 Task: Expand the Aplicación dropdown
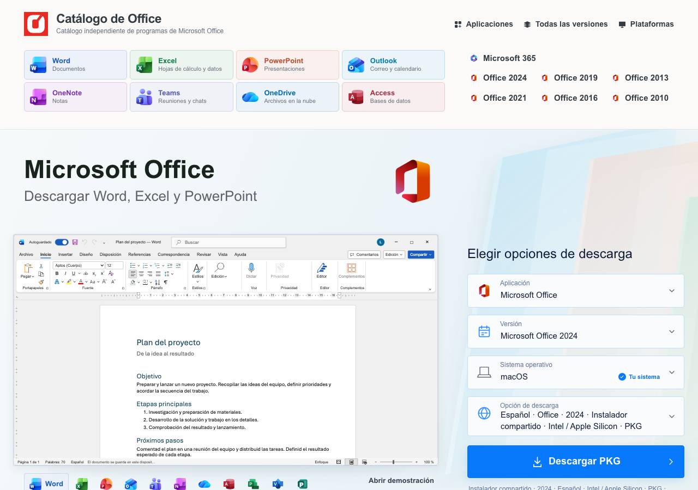(576, 291)
